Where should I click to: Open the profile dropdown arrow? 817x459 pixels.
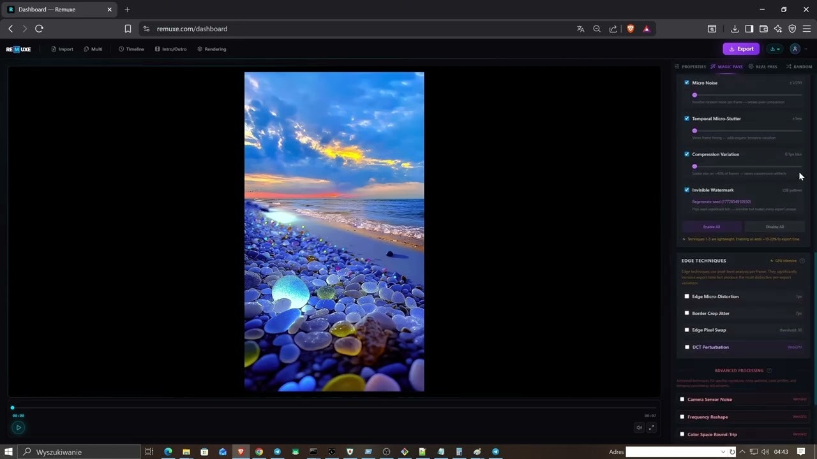click(x=806, y=48)
